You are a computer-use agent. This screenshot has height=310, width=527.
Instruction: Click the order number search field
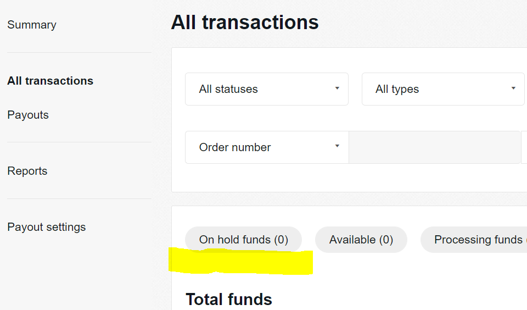click(x=434, y=147)
